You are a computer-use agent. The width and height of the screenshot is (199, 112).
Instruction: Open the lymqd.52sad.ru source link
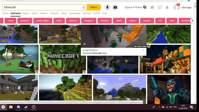(90, 50)
